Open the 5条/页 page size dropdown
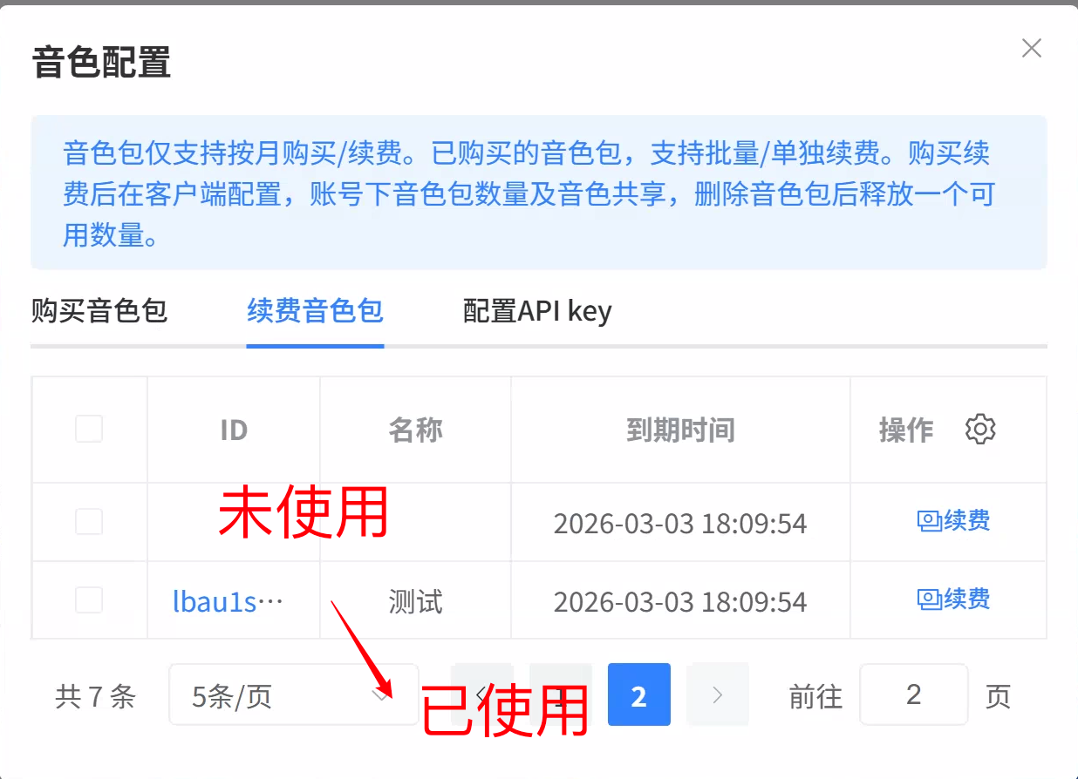This screenshot has height=779, width=1078. pos(292,695)
